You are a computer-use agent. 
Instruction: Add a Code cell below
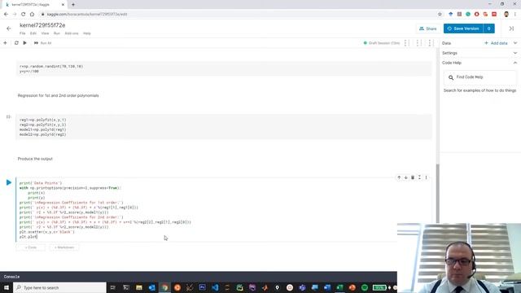(x=31, y=247)
